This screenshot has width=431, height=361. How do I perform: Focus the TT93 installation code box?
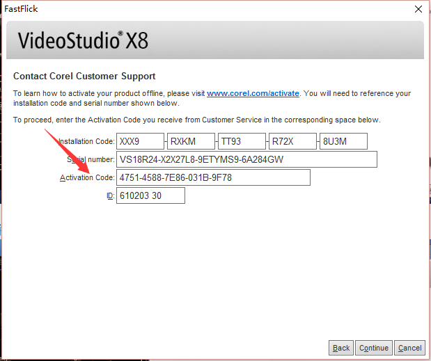coord(242,142)
